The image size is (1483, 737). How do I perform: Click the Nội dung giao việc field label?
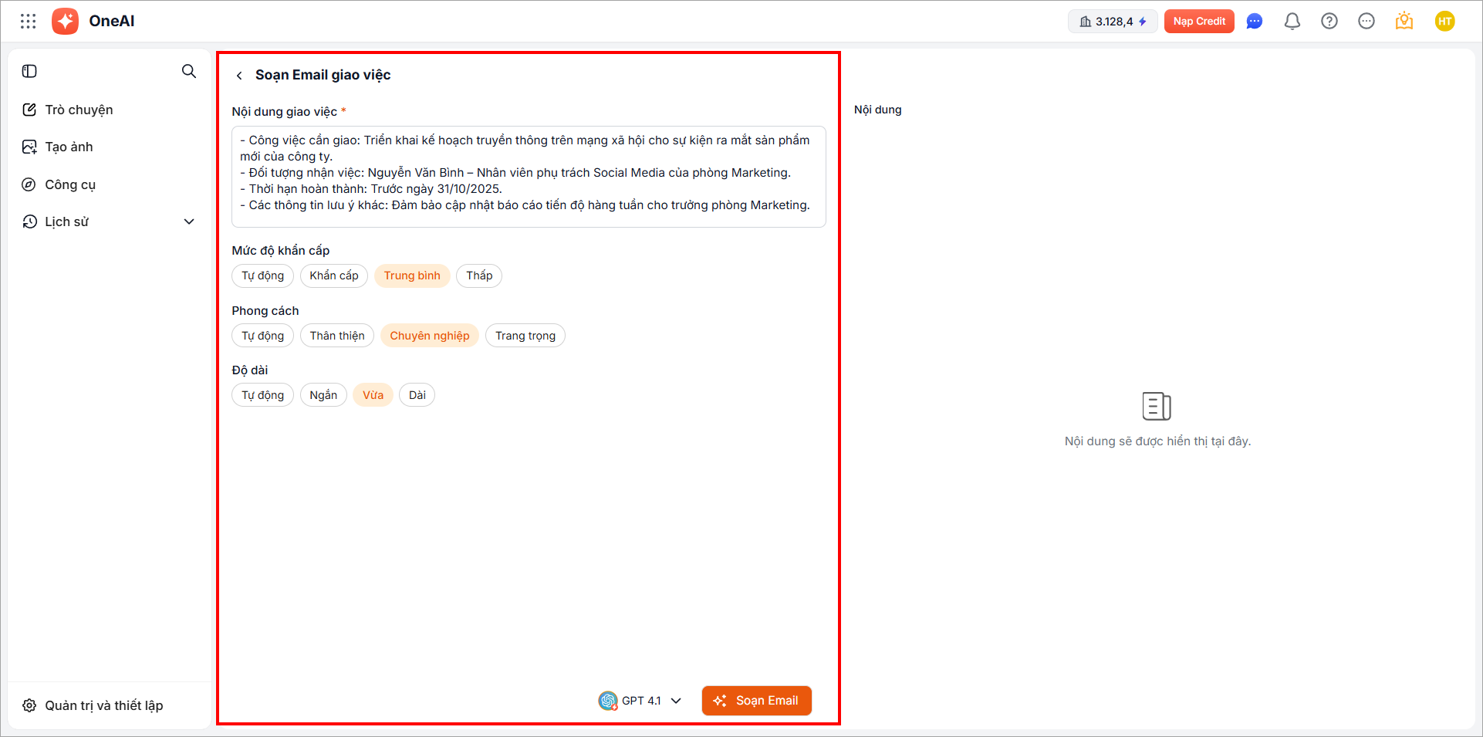285,112
